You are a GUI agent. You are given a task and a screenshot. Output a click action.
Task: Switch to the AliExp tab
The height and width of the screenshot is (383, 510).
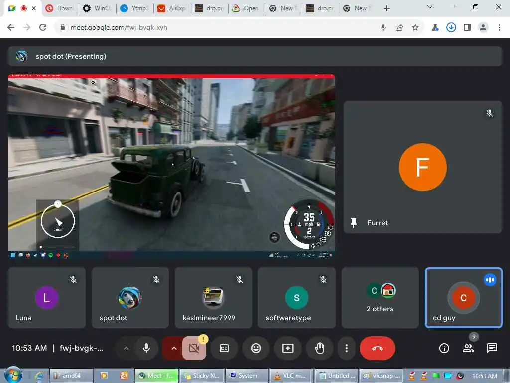tap(171, 8)
